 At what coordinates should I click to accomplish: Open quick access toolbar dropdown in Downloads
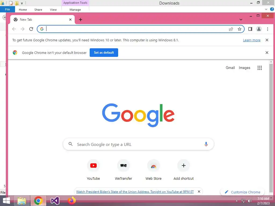pos(22,3)
